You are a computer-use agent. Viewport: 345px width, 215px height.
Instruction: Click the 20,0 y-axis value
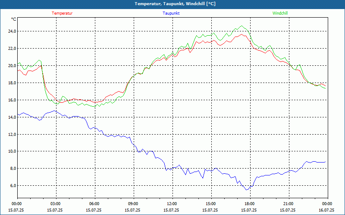pos(13,66)
